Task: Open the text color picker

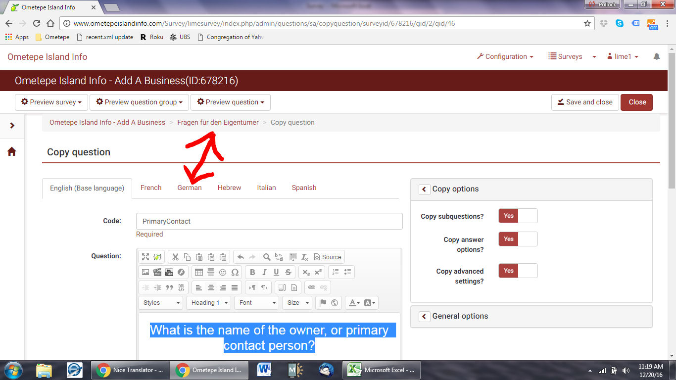Action: click(x=354, y=303)
